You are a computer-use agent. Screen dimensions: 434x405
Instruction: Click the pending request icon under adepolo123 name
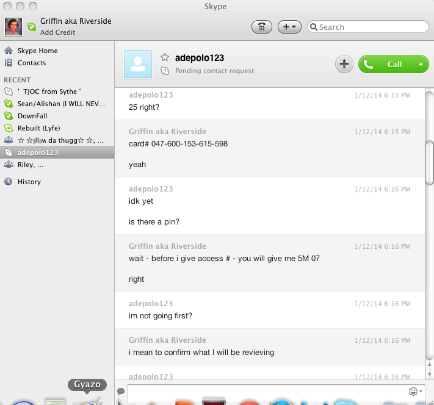165,71
